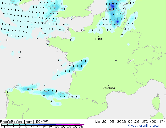Click the legend swatch between 2 and 5

pos(23,125)
